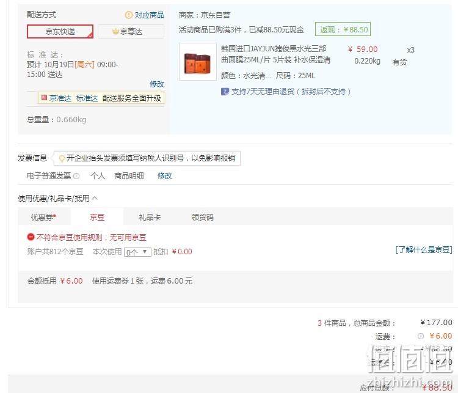Image resolution: width=458 pixels, height=393 pixels.
Task: Open the JAYJUN mask product thumbnail
Action: [x=198, y=62]
